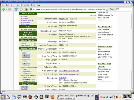Go to the Home page icon
This screenshot has width=134, height=100.
coord(26,9)
